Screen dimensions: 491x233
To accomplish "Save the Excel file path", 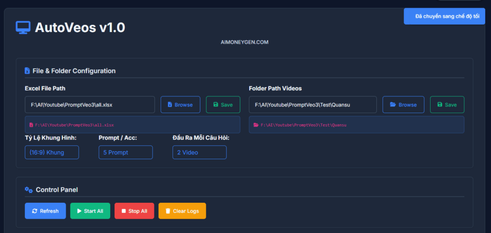I will [223, 105].
